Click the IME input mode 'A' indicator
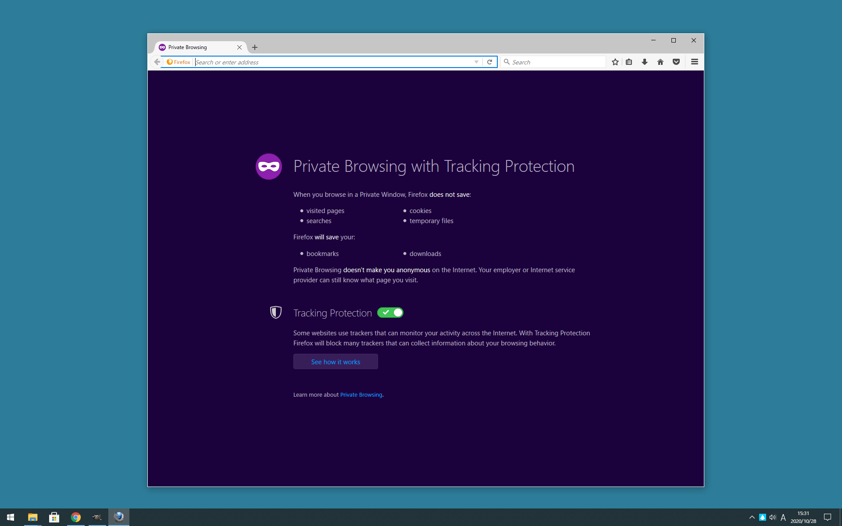842x526 pixels. tap(783, 517)
